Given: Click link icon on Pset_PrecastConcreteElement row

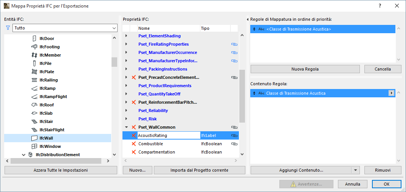Looking at the screenshot, I should (x=234, y=77).
